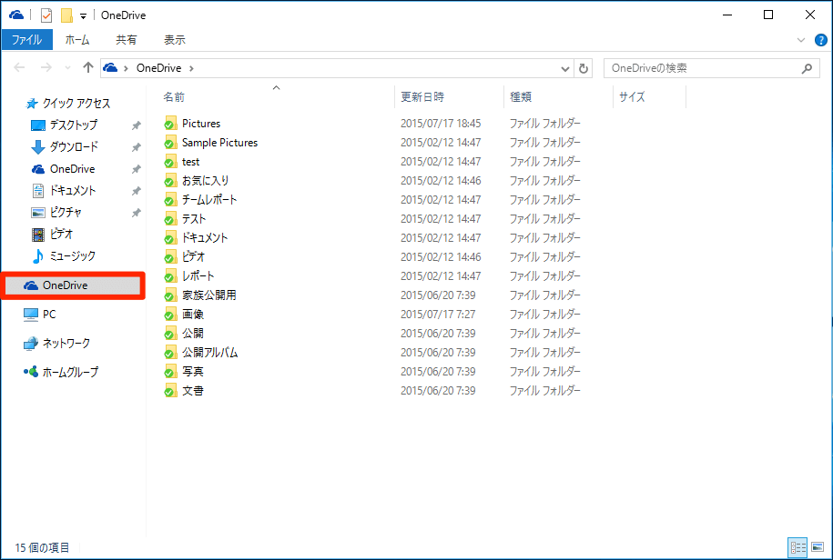Click the 画像 folder icon
This screenshot has width=833, height=560.
(x=170, y=315)
